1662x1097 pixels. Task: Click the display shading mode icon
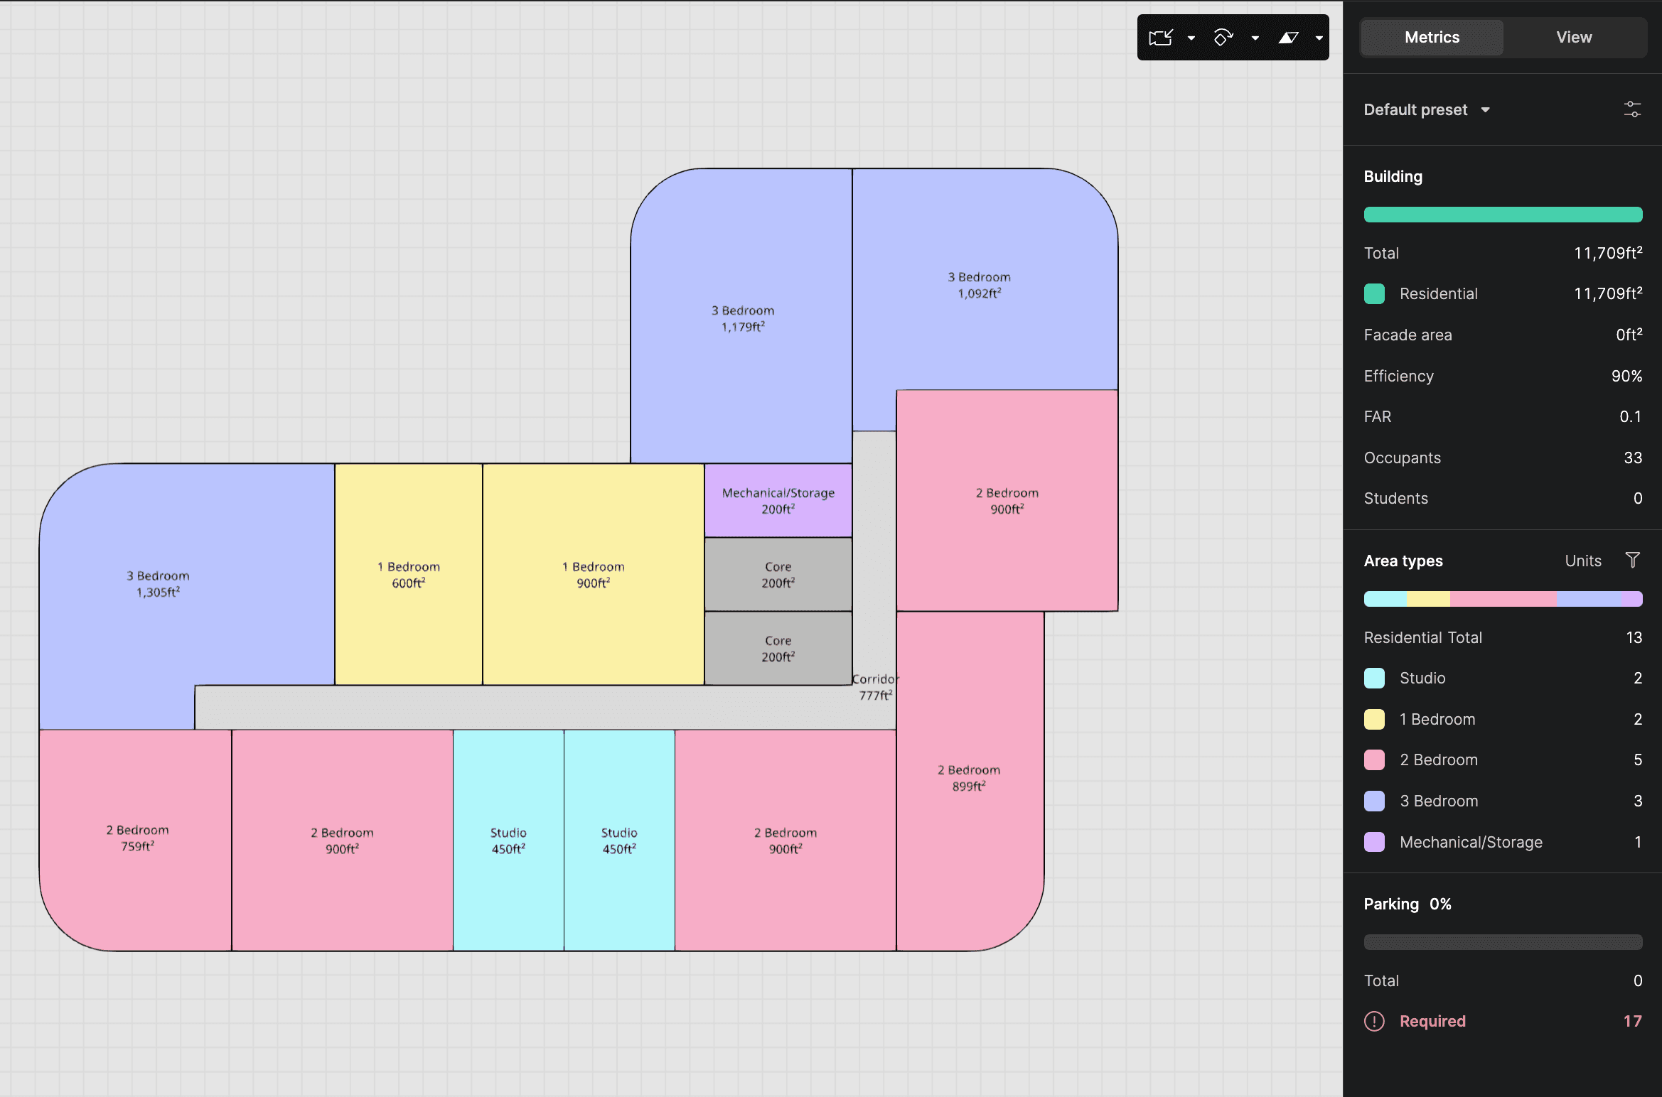pyautogui.click(x=1288, y=38)
